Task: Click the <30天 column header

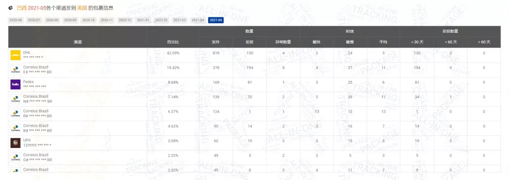Action: pyautogui.click(x=417, y=42)
